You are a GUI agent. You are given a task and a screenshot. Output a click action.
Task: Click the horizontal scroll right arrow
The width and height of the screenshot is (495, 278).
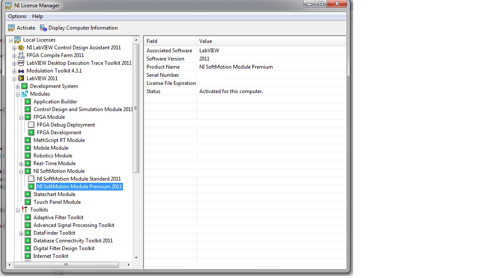[x=128, y=265]
